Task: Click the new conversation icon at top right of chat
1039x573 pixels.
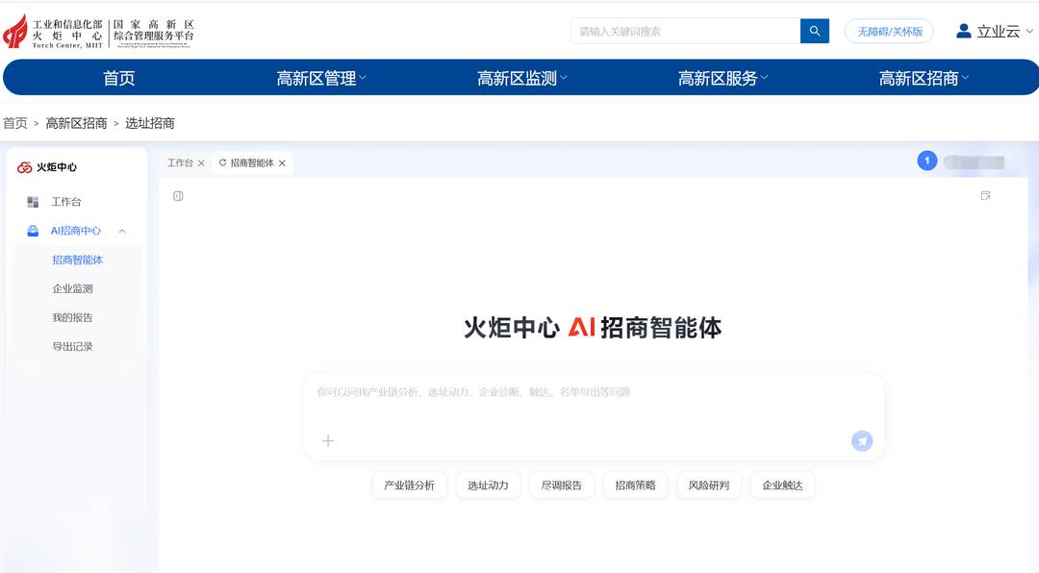Action: click(985, 195)
